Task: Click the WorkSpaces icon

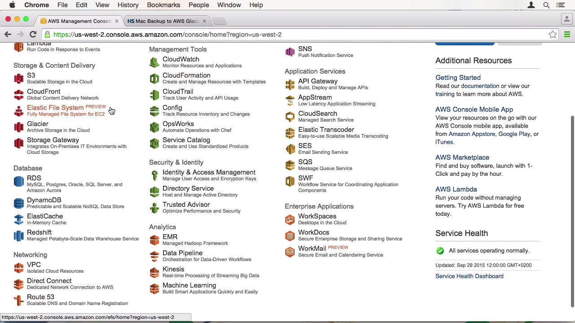Action: tap(290, 219)
